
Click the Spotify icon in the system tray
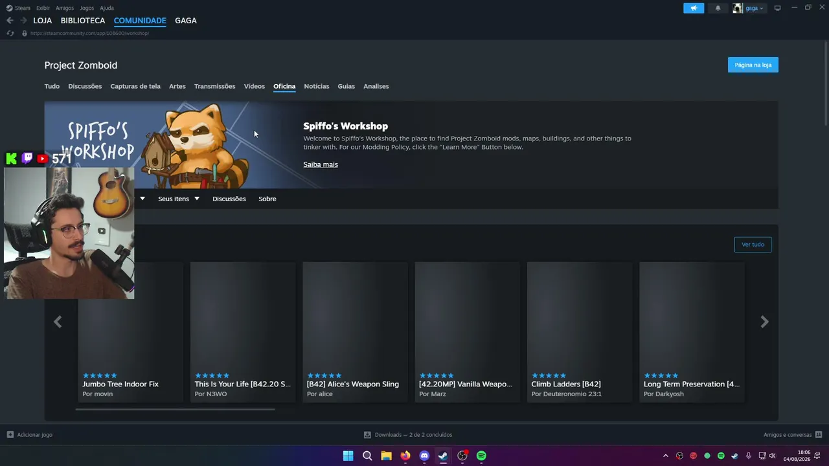pos(721,456)
